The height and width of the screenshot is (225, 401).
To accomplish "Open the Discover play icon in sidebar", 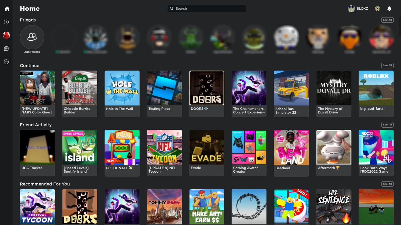I will tap(6, 22).
